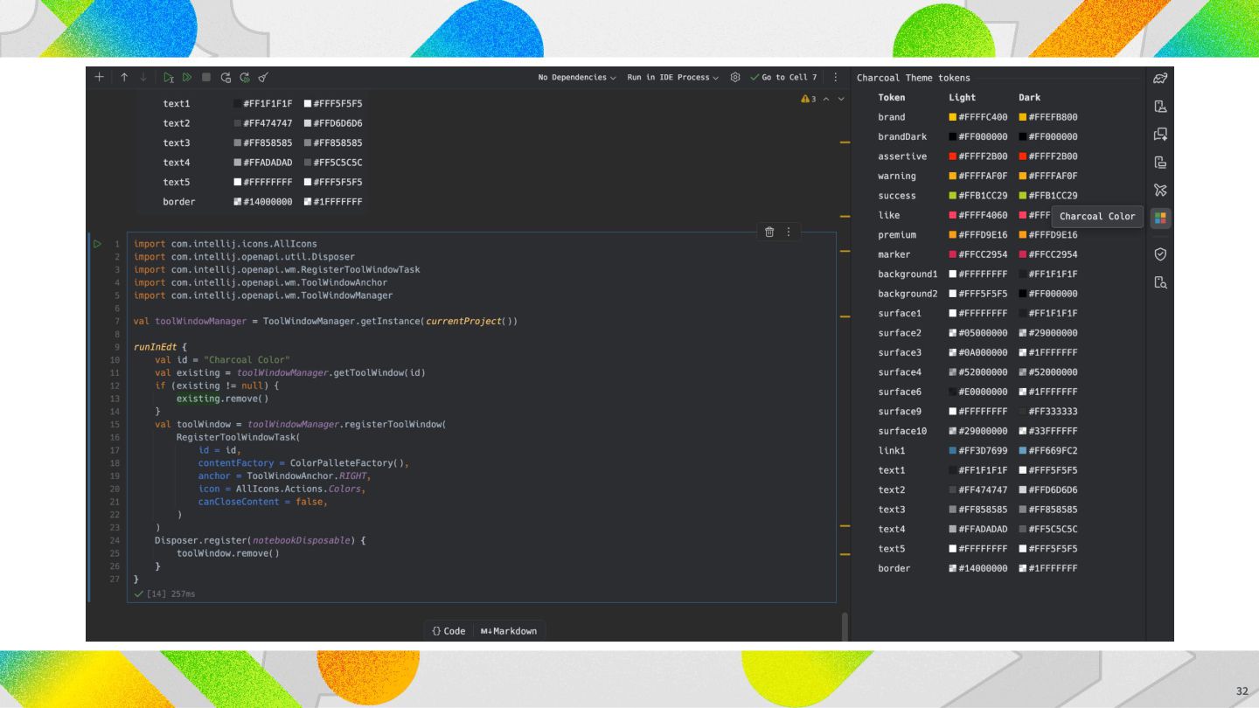
Task: Click the airplane icon in right sidebar
Action: click(1159, 190)
